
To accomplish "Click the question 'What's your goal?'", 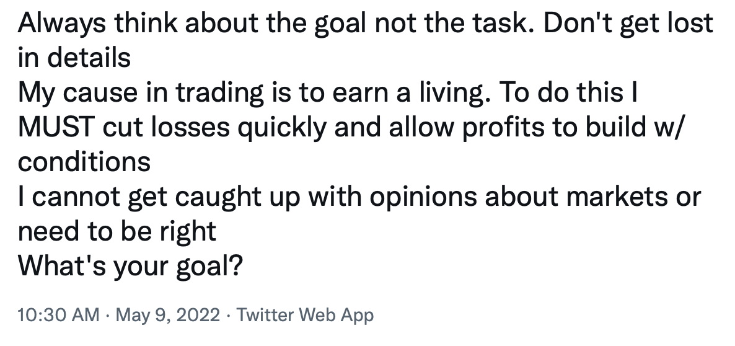I will point(130,266).
